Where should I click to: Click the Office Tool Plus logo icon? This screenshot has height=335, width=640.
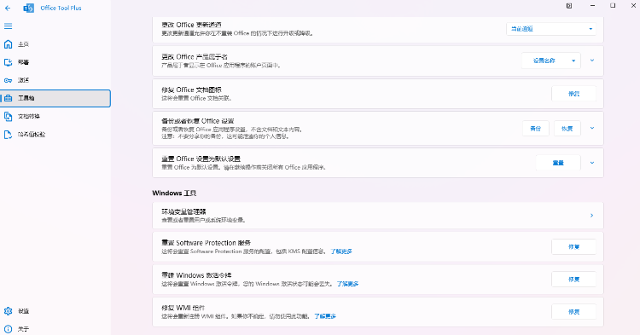click(x=28, y=8)
